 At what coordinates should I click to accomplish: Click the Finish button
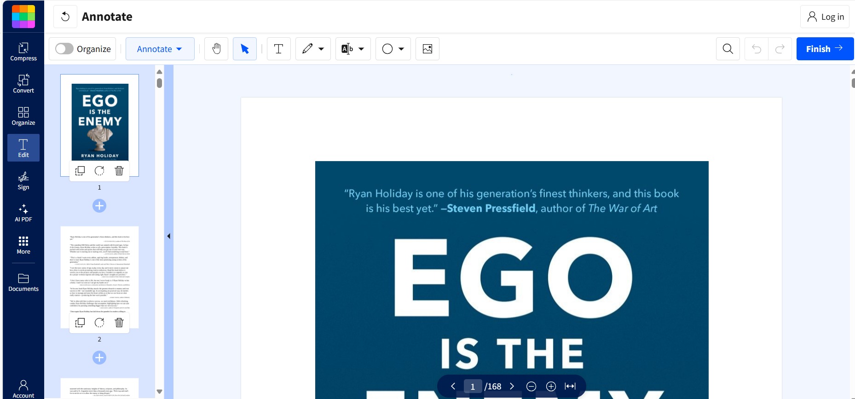pyautogui.click(x=825, y=49)
